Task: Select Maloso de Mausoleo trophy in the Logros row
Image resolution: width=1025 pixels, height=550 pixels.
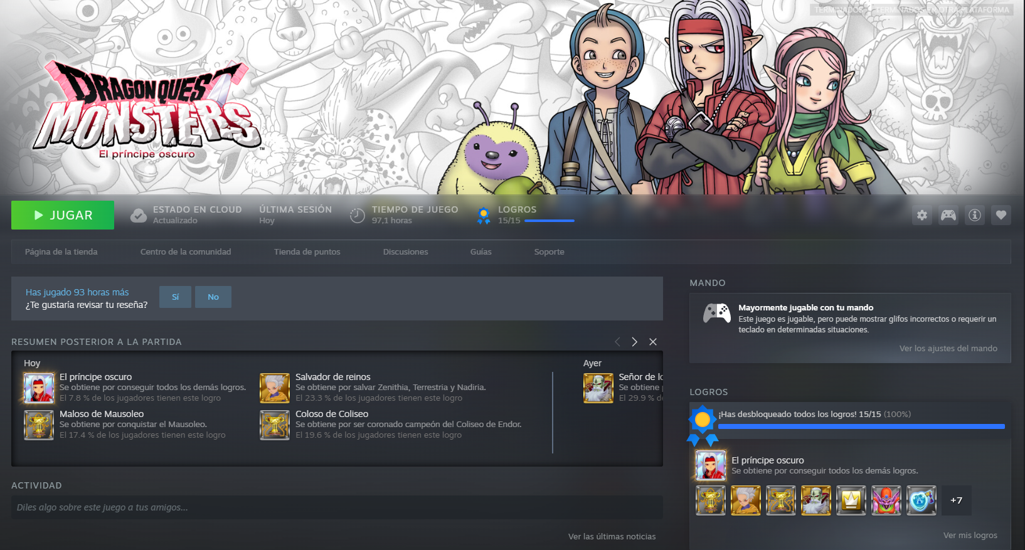Action: tap(711, 500)
